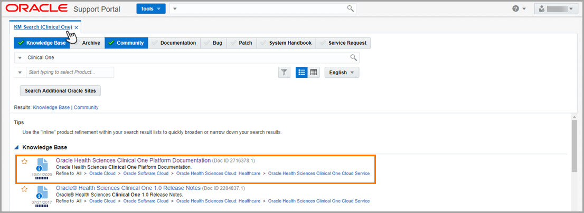Click Search Additional Oracle Sites button
The image size is (584, 213).
coord(60,90)
